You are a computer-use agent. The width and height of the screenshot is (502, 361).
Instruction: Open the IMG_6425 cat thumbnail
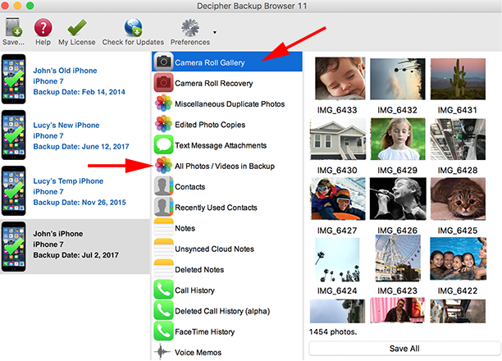click(458, 199)
